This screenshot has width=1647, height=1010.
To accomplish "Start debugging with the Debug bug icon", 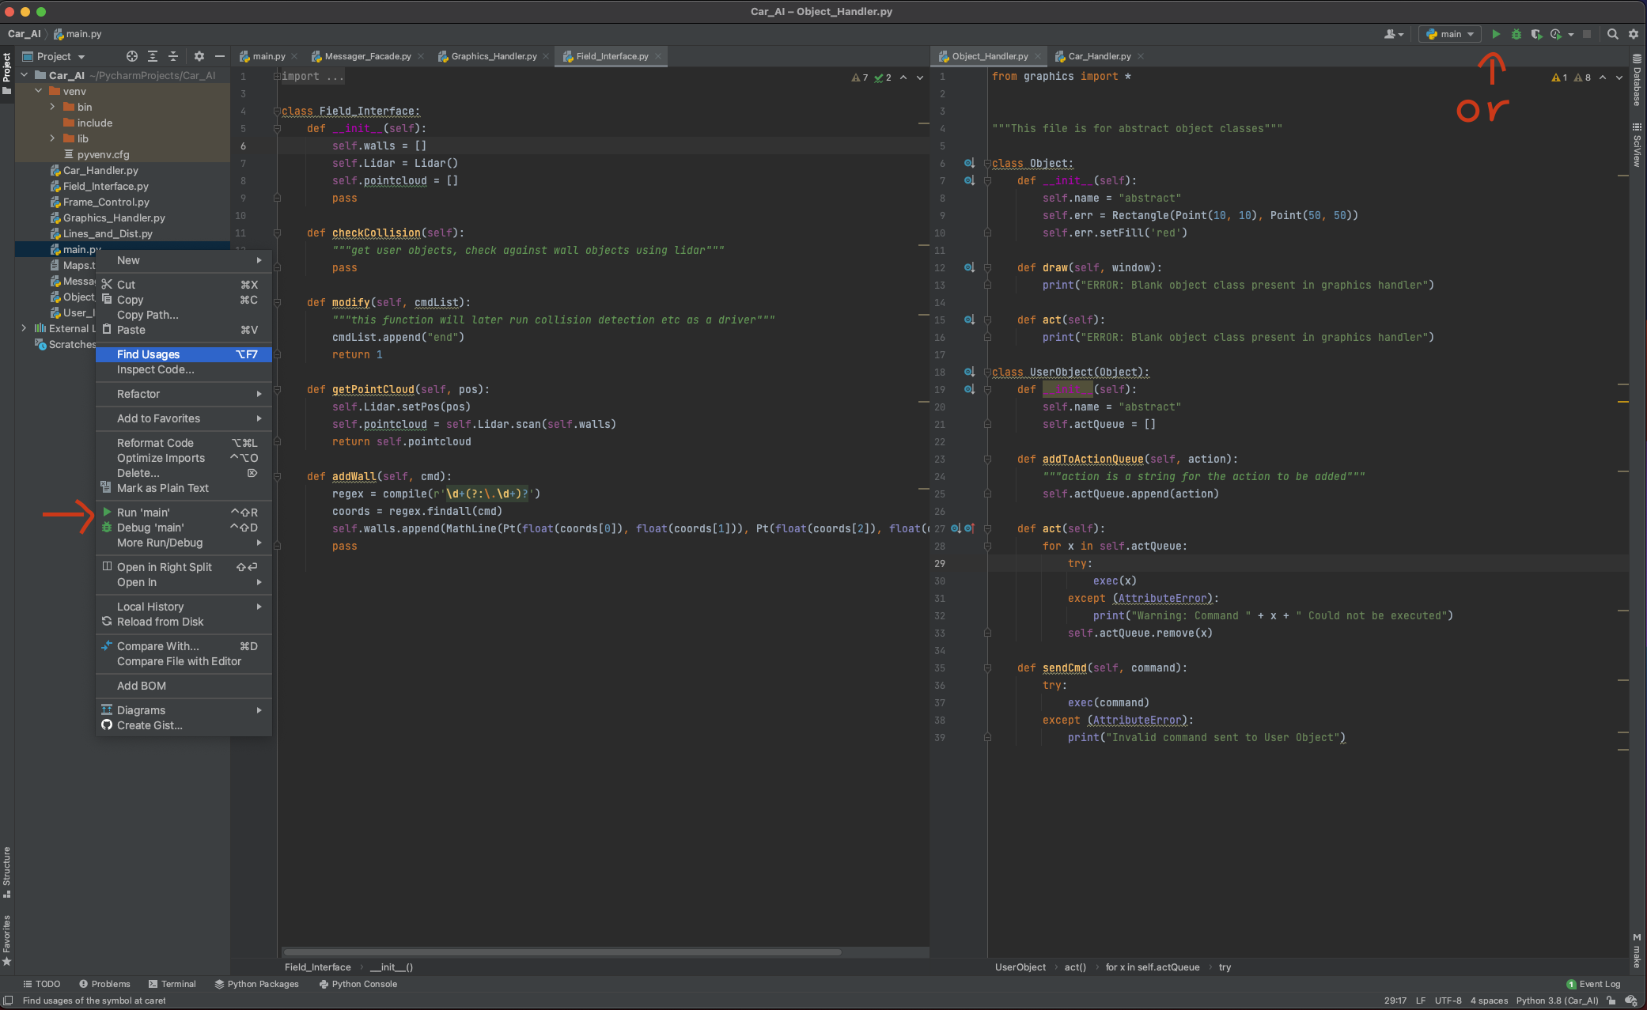I will [1516, 34].
